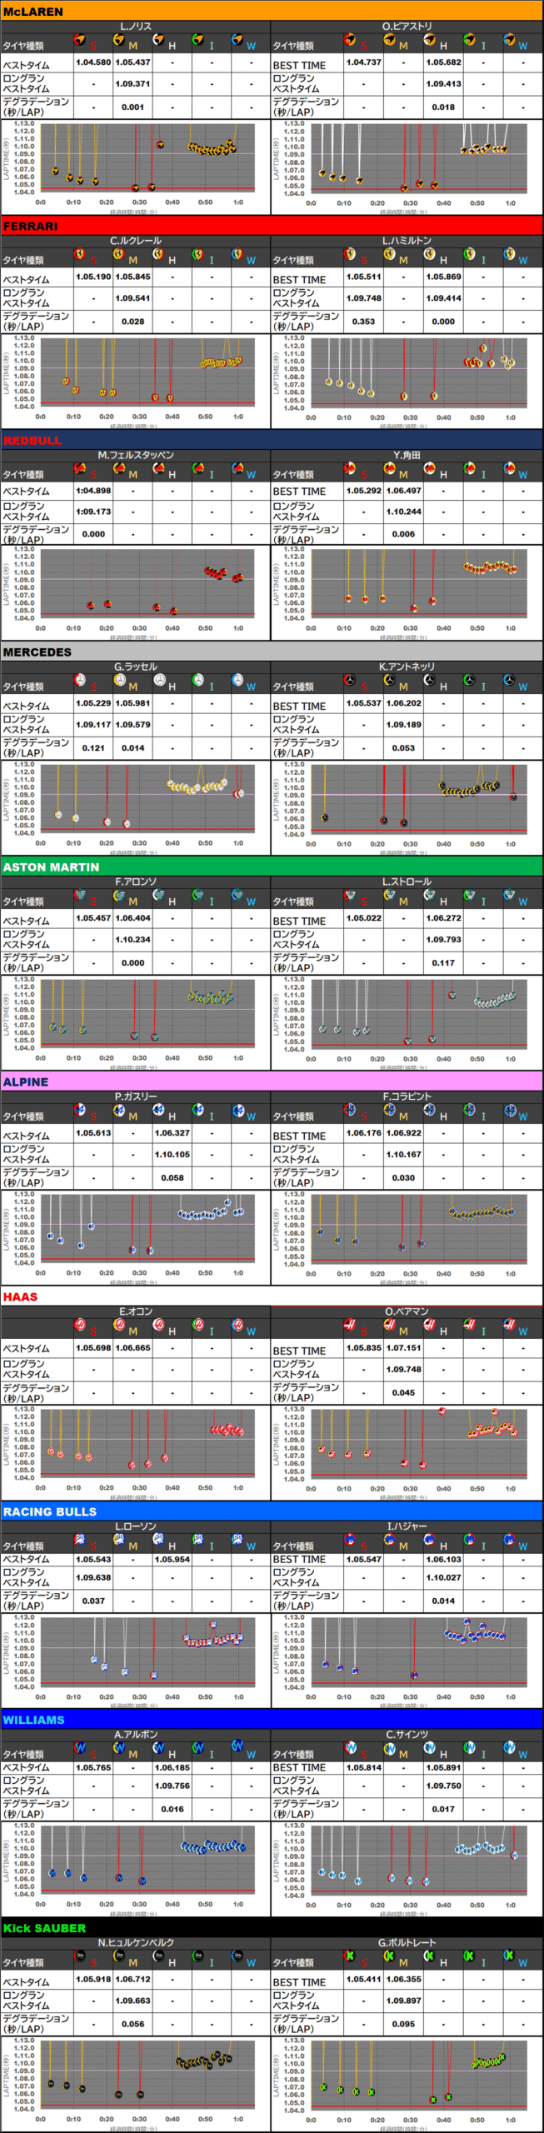This screenshot has width=544, height=2133.
Task: Click the soft (S) tyre icon in G.ボルトレート's header row
Action: pos(350,1956)
